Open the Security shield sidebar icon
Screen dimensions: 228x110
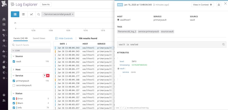click(4, 73)
